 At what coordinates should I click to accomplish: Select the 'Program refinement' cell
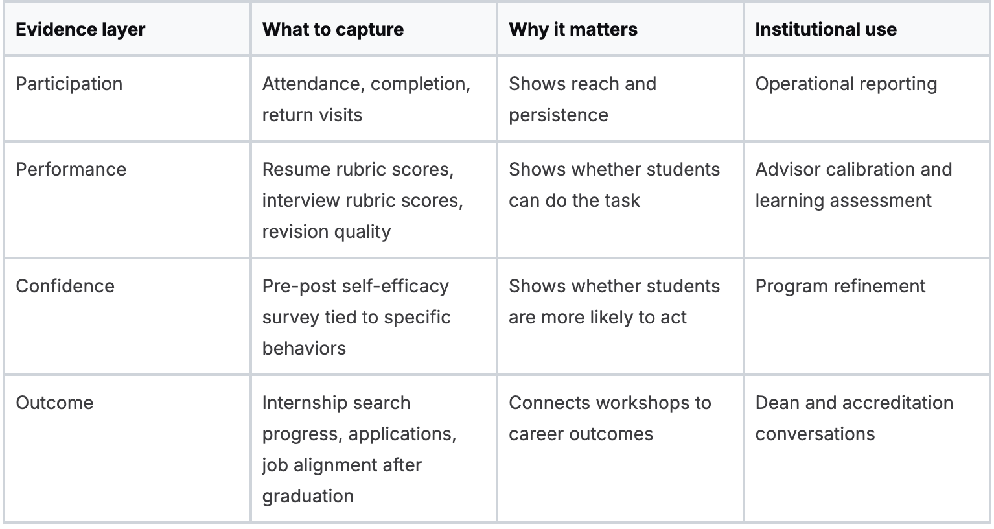pos(840,286)
